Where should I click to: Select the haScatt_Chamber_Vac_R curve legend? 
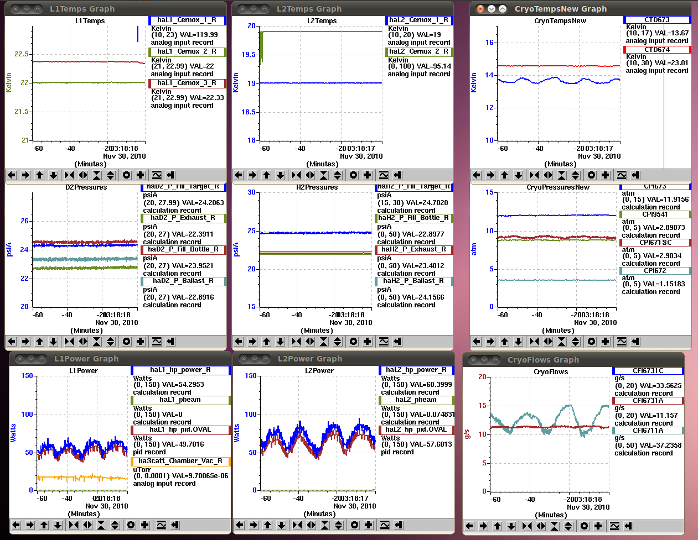tap(180, 461)
